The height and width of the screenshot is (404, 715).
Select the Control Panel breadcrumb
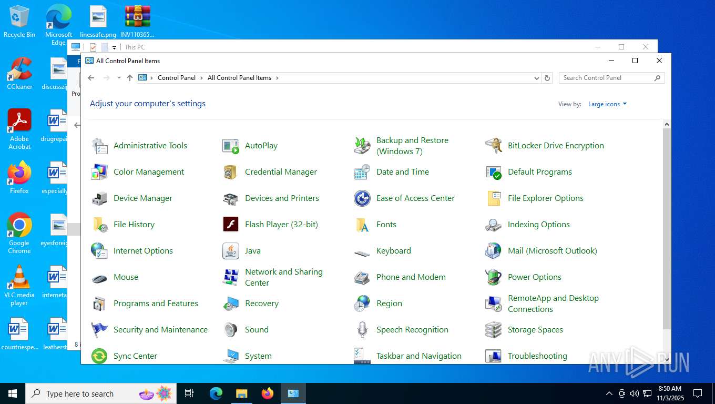[x=177, y=78]
